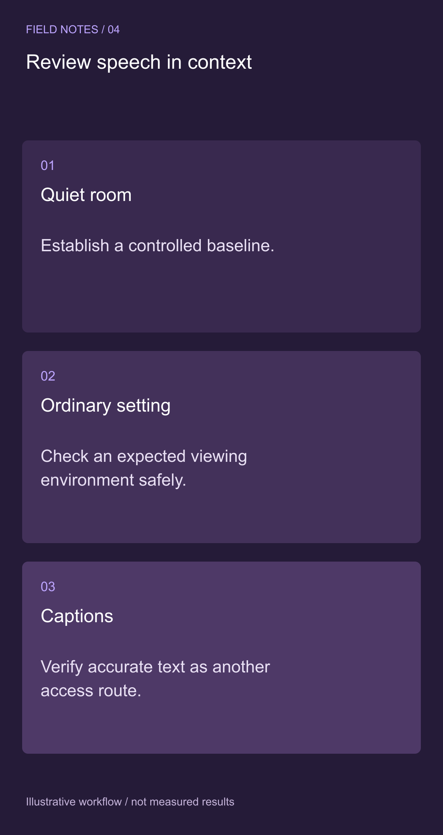Click the 02 step number

(x=48, y=376)
